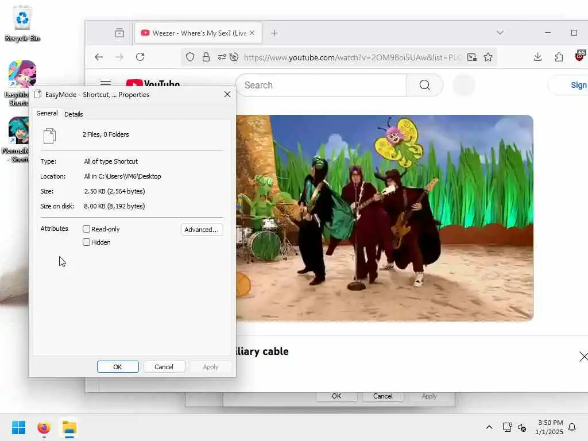
Task: Enable the Read-only attribute checkbox
Action: [x=86, y=229]
